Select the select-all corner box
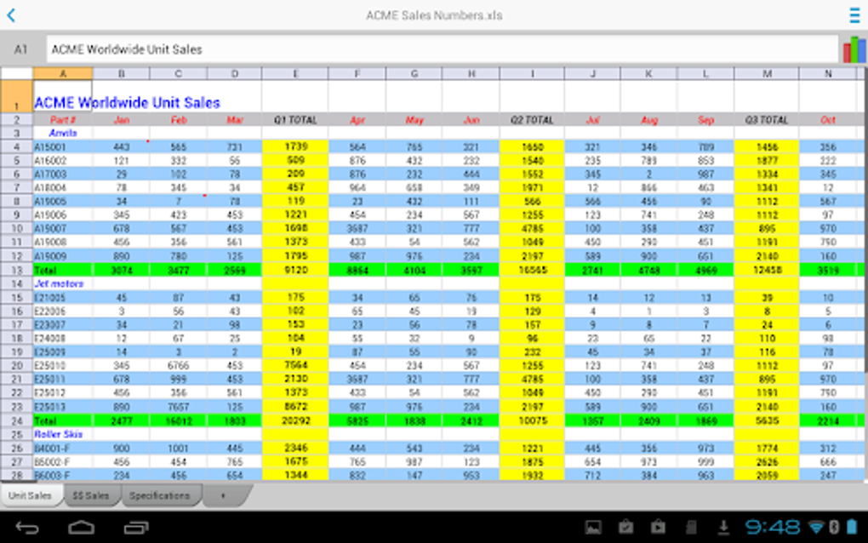Image resolution: width=868 pixels, height=543 pixels. coord(17,73)
